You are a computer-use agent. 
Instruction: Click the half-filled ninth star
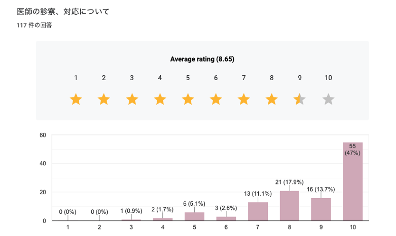pos(300,100)
